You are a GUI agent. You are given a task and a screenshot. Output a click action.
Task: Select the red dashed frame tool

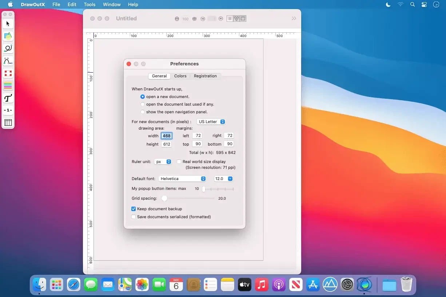point(8,73)
